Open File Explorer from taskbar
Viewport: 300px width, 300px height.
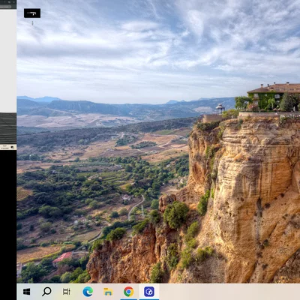point(108,292)
